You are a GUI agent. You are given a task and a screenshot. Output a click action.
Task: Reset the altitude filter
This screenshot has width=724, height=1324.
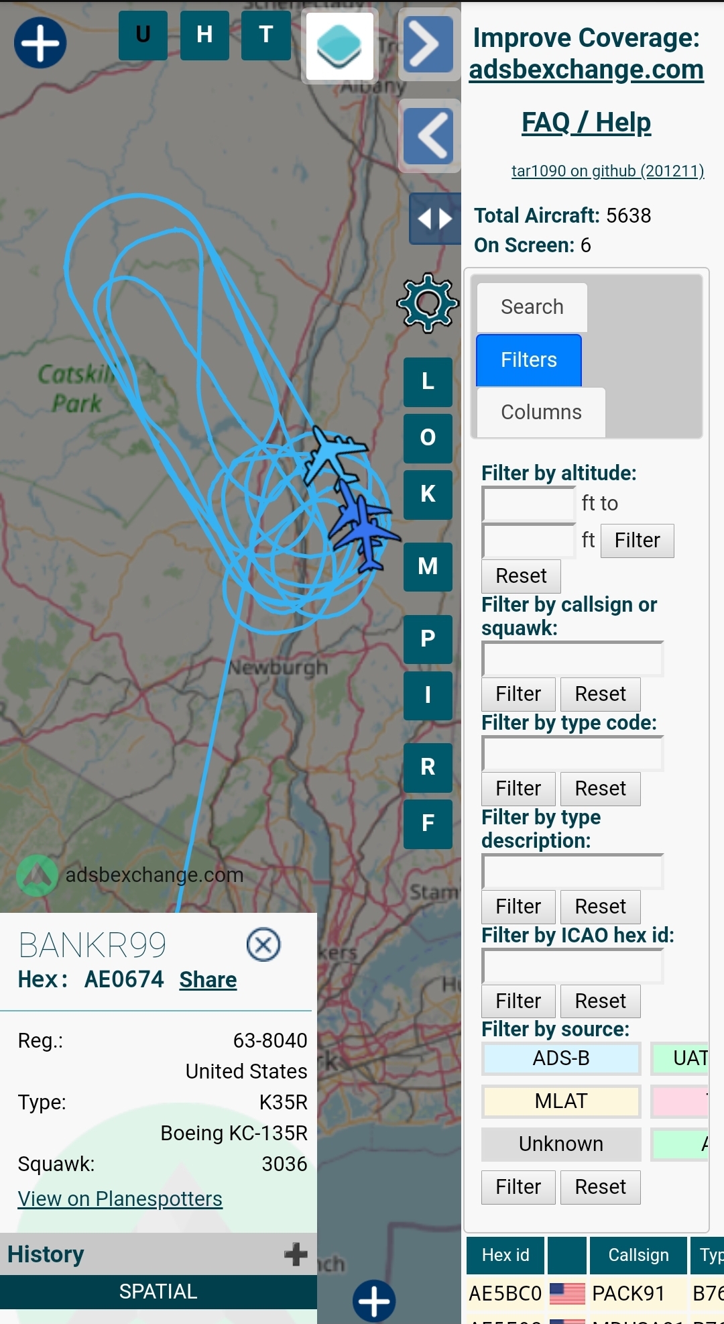tap(522, 576)
